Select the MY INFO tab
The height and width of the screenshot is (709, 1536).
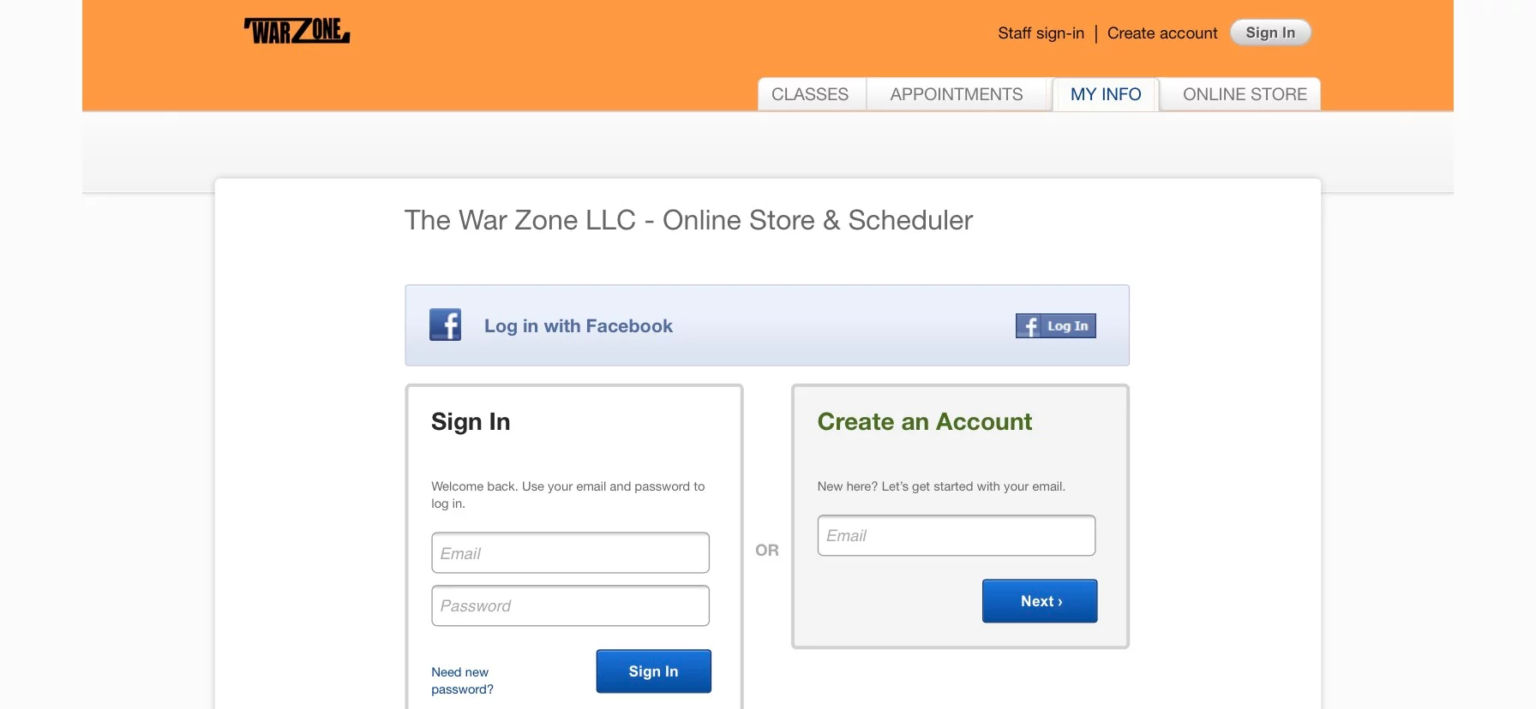point(1105,94)
